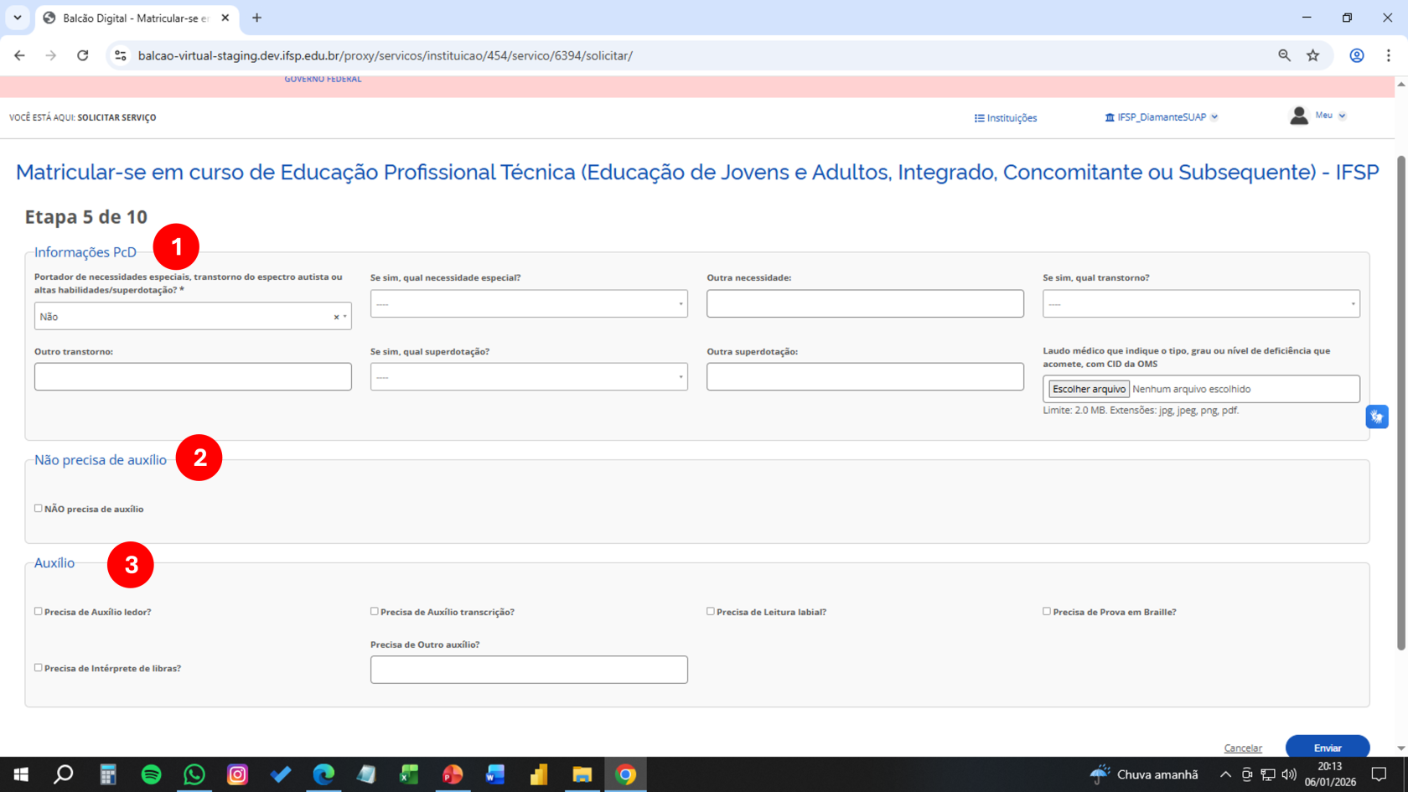Open Chrome's three-dot menu
This screenshot has width=1408, height=792.
[x=1389, y=55]
